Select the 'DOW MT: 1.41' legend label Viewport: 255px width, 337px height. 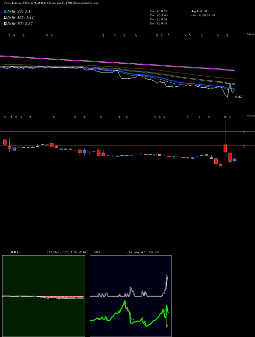(x=20, y=18)
